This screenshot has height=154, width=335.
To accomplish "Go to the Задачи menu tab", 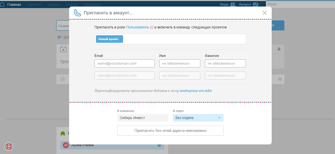I will [x=53, y=5].
